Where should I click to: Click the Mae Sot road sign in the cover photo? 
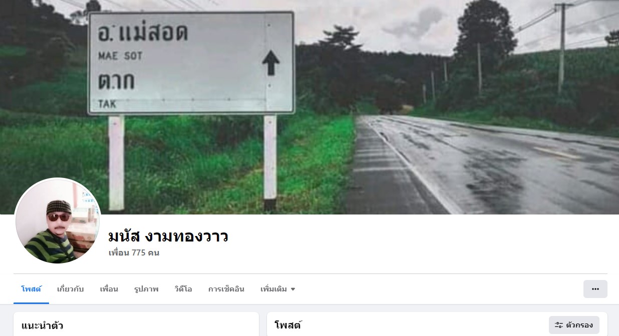point(191,63)
